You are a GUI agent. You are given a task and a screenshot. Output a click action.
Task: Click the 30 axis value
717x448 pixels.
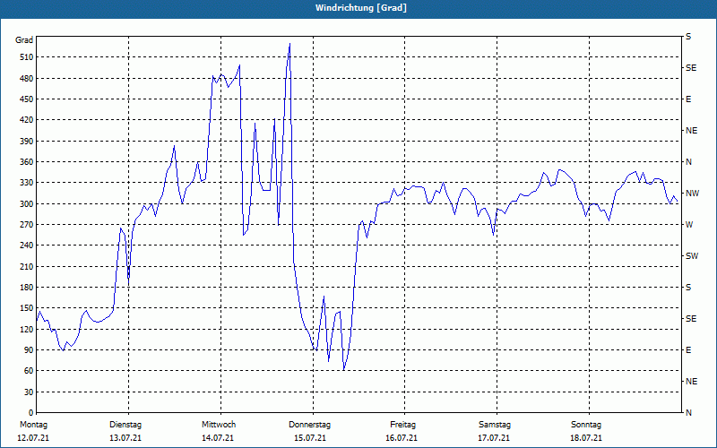click(29, 392)
